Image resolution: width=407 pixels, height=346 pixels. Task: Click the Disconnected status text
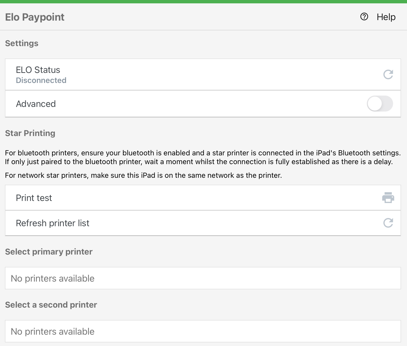(41, 80)
